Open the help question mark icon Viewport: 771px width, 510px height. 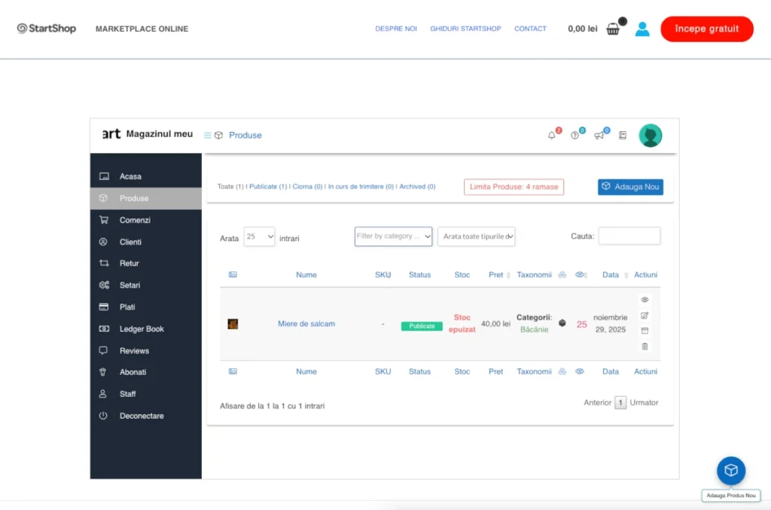pyautogui.click(x=574, y=136)
